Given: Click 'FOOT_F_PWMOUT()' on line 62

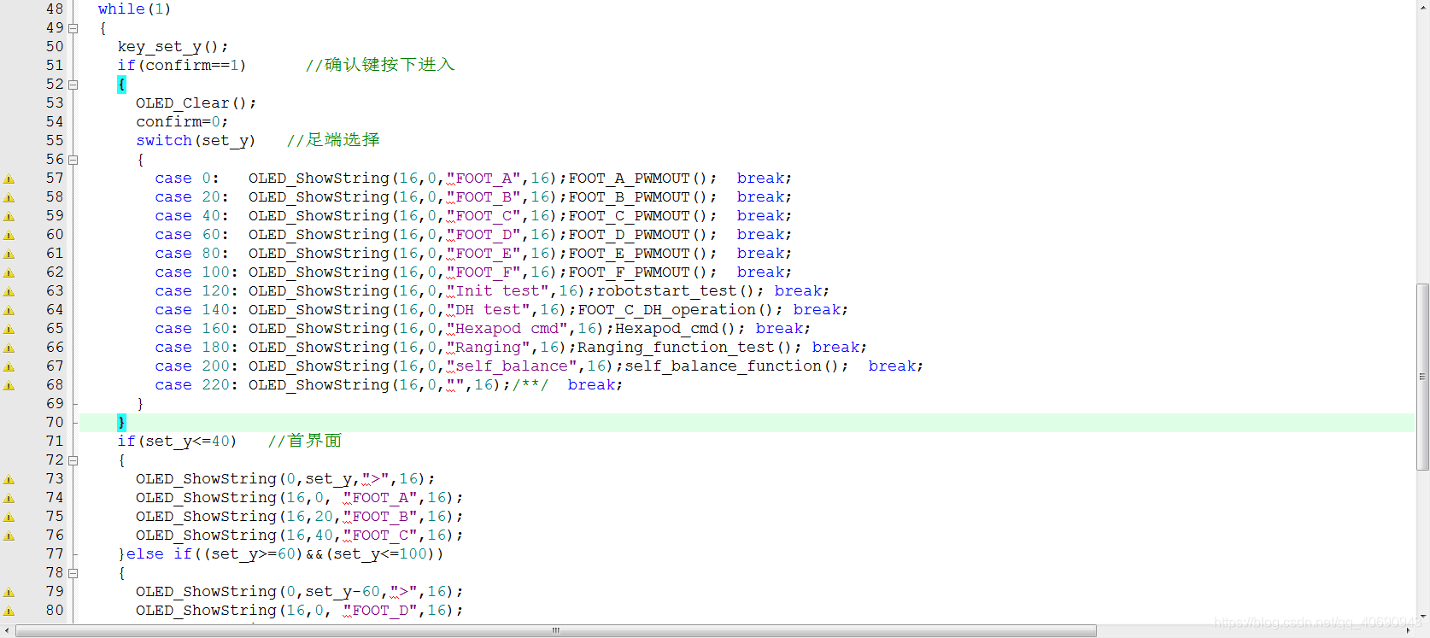Looking at the screenshot, I should 638,272.
